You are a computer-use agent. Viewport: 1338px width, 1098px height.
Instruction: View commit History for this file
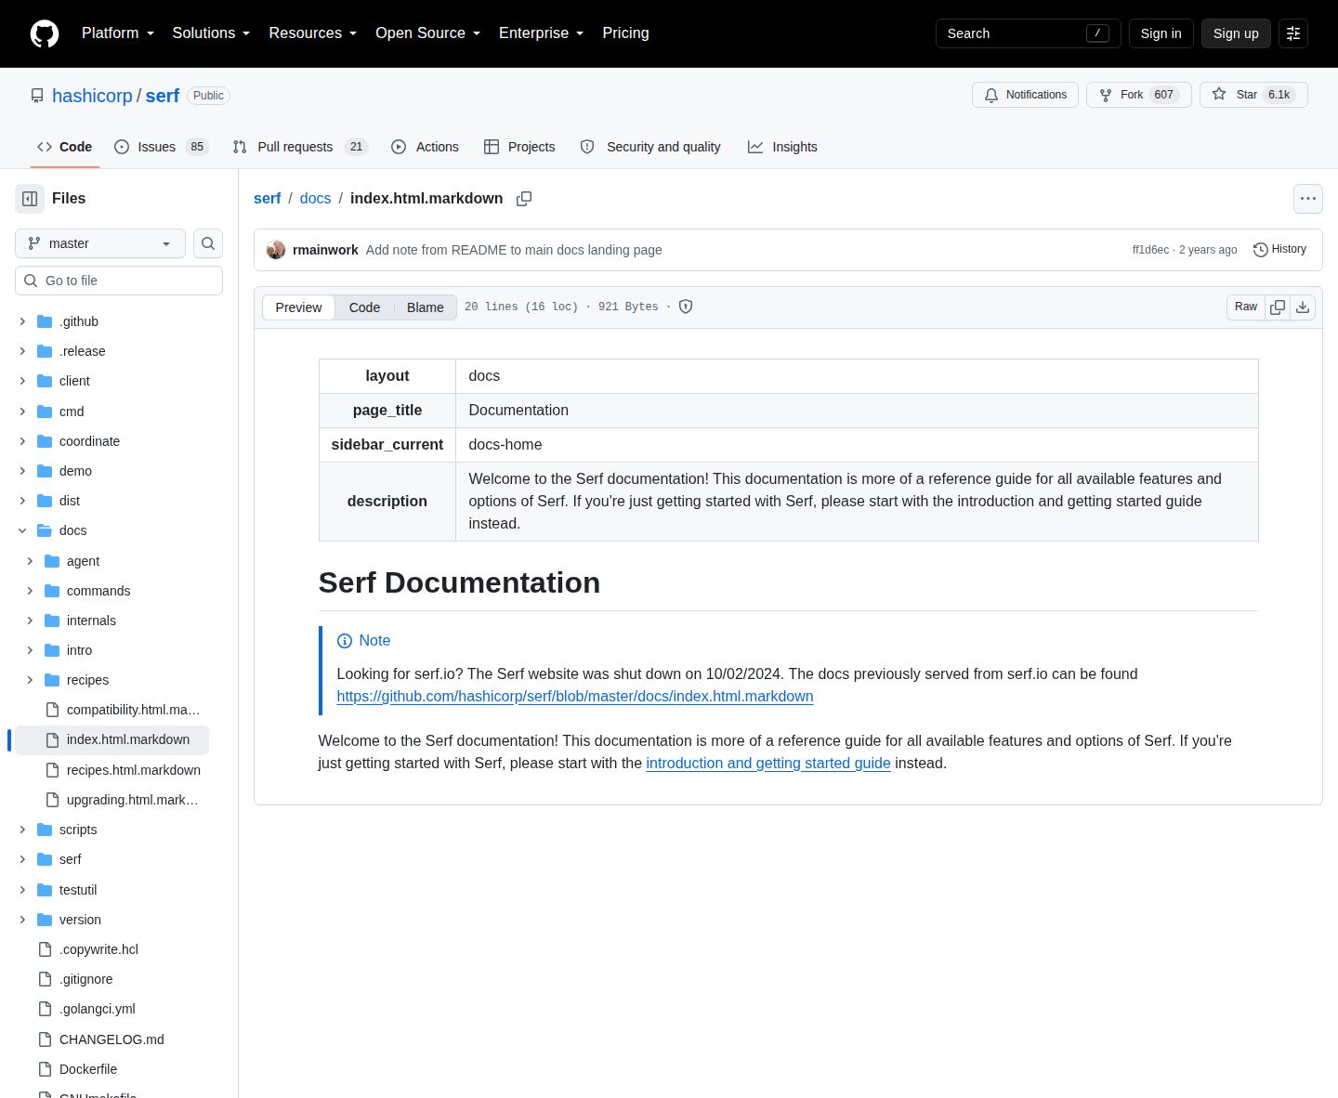click(x=1279, y=250)
